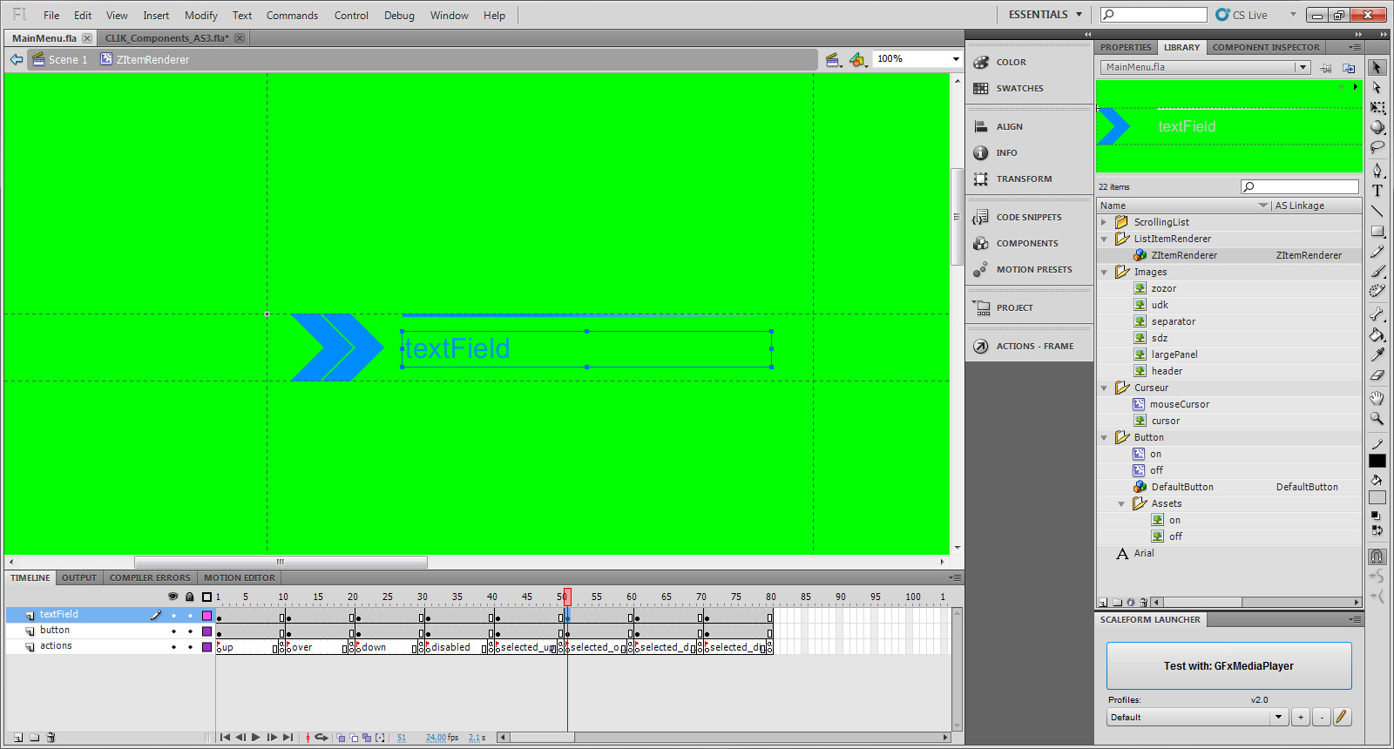Screen dimensions: 1394x749
Task: Open the Modify menu
Action: click(200, 16)
